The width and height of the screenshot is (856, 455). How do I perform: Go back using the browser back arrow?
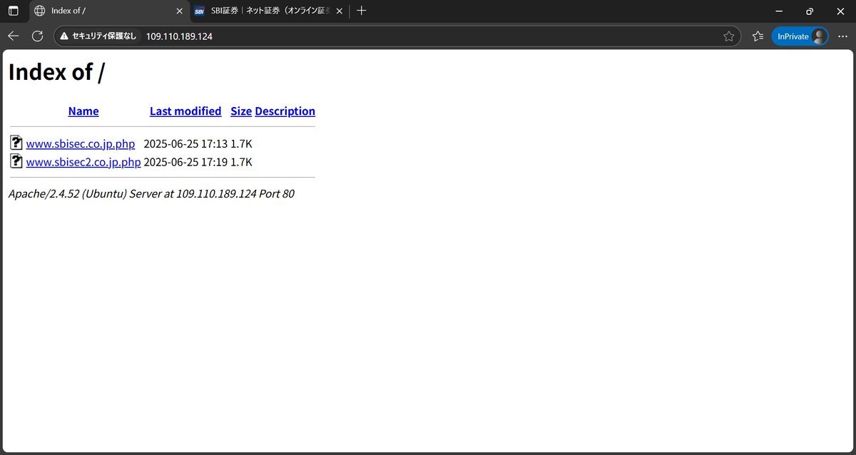(x=14, y=36)
